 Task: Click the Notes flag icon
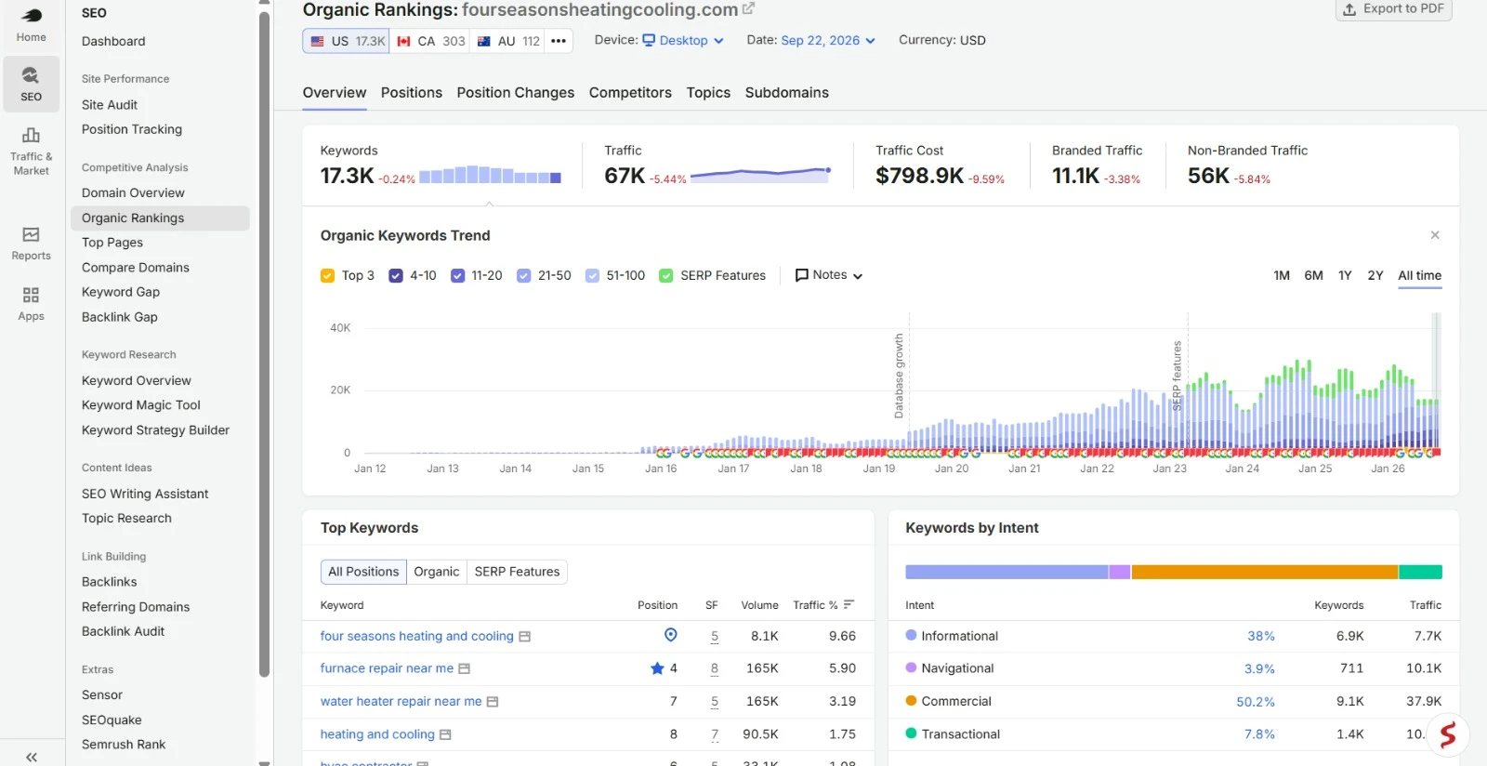pyautogui.click(x=801, y=275)
